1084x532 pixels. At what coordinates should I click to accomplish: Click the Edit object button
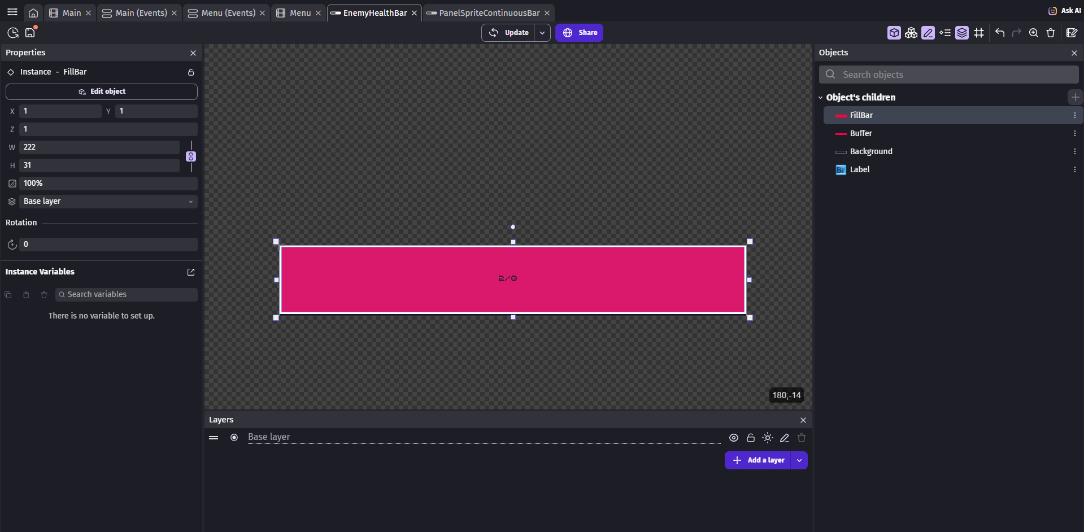[x=102, y=91]
